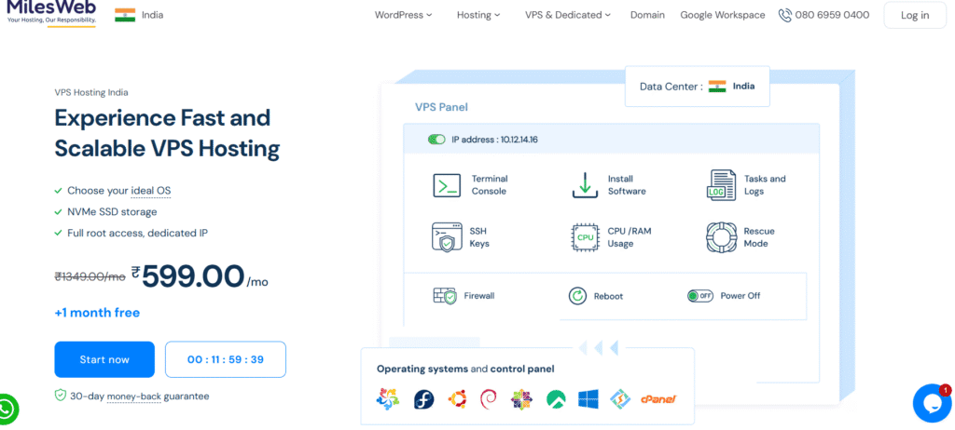Click the SPanel lightning logo icon

pyautogui.click(x=621, y=399)
